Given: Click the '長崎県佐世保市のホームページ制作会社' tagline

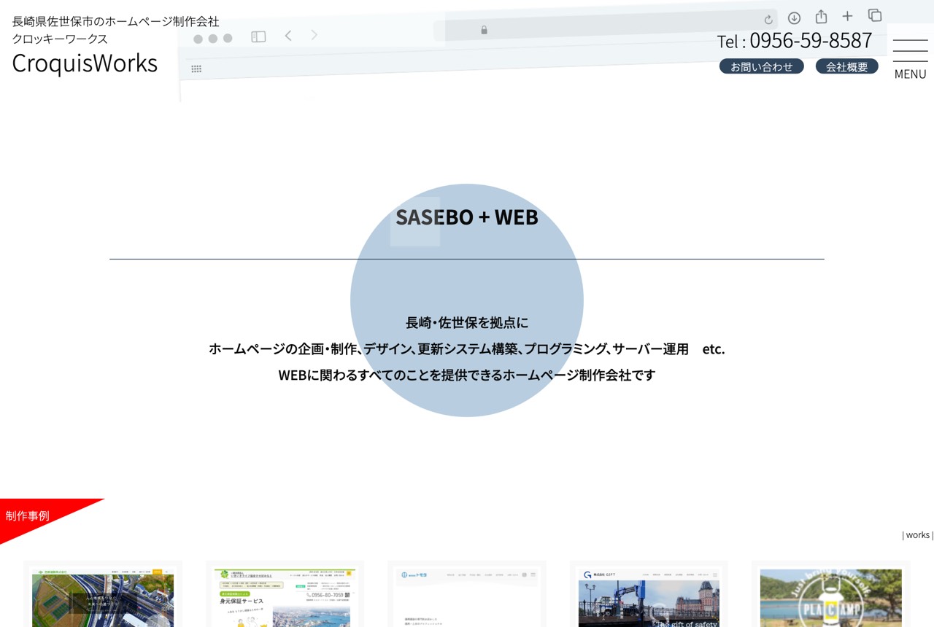Looking at the screenshot, I should pyautogui.click(x=115, y=21).
